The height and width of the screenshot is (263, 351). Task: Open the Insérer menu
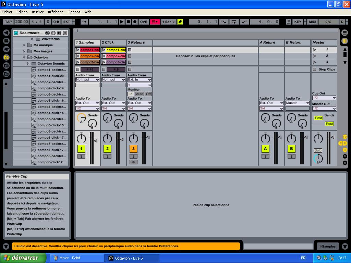coord(38,12)
